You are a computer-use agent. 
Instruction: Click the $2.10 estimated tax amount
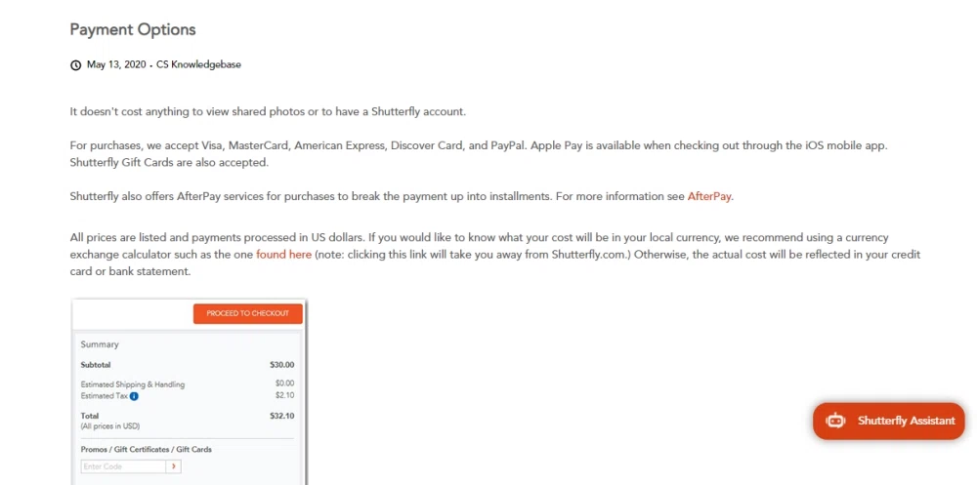point(284,395)
